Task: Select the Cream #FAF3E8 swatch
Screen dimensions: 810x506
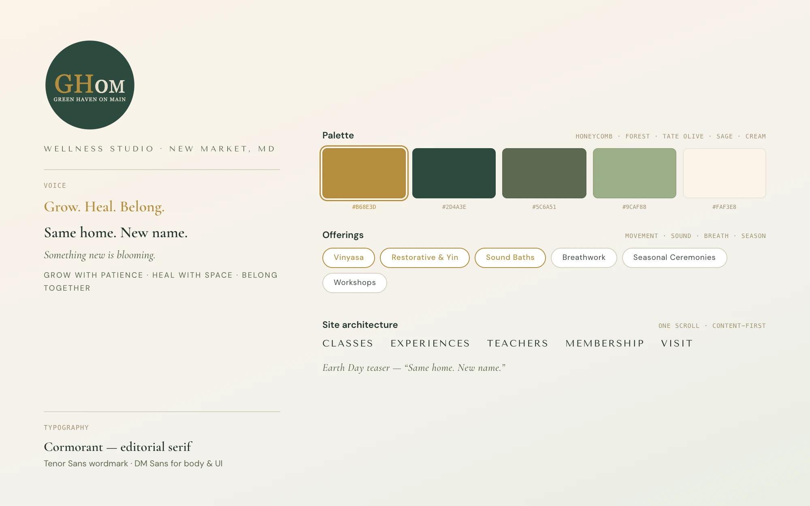Action: pyautogui.click(x=725, y=173)
